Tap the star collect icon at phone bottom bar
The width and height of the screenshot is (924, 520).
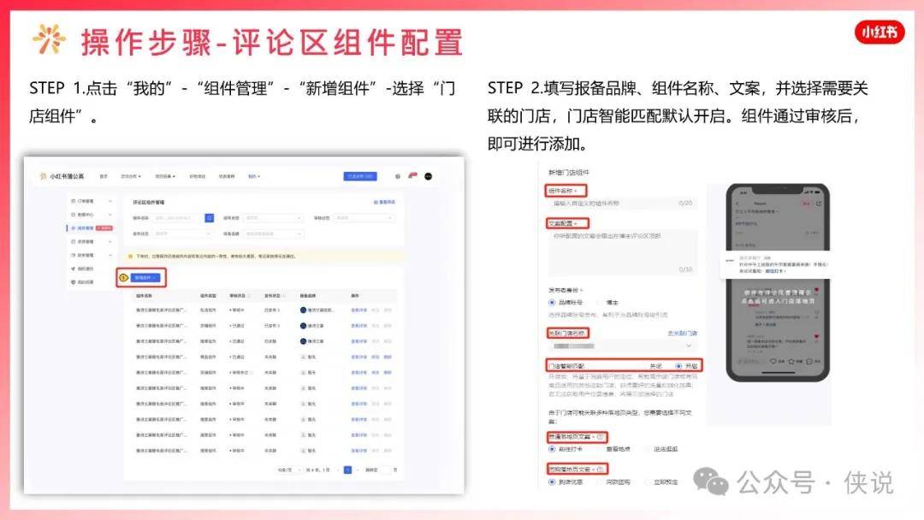tap(791, 361)
